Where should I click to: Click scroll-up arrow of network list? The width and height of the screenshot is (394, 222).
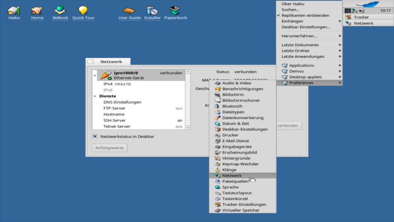[x=188, y=72]
